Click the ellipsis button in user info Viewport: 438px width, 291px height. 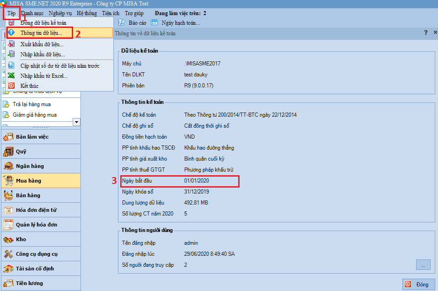pos(423,265)
